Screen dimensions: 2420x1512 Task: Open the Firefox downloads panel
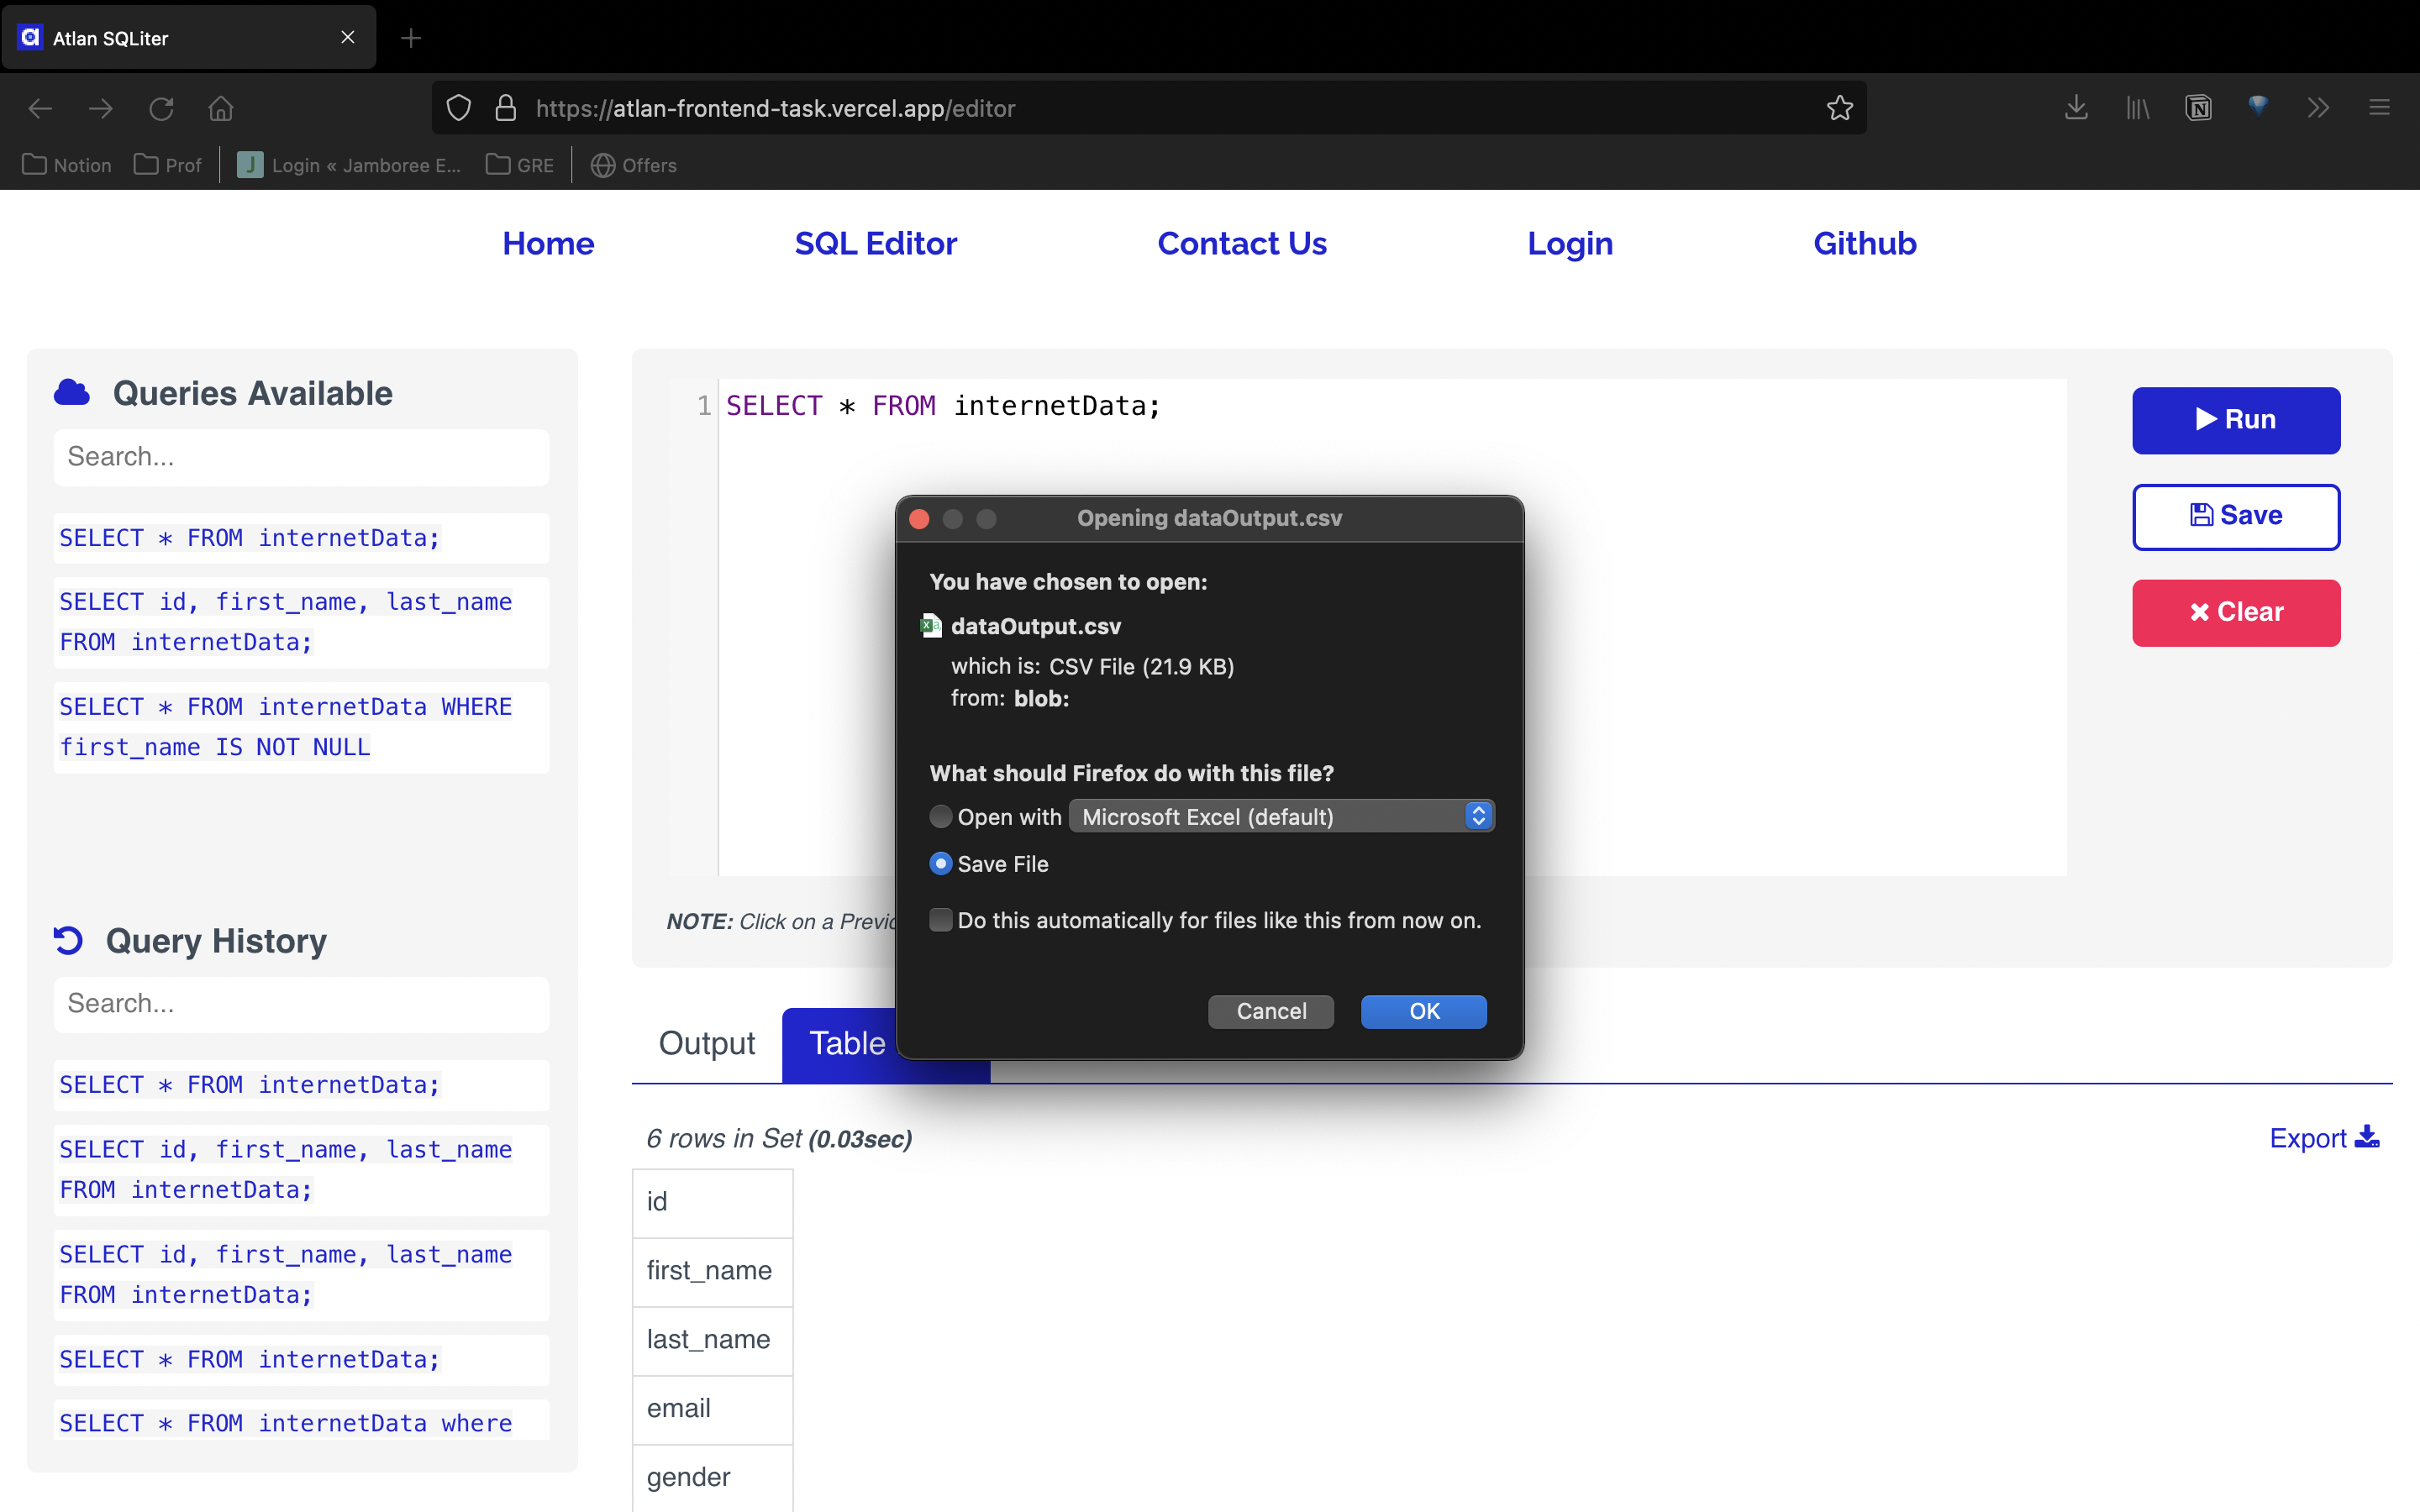2075,108
